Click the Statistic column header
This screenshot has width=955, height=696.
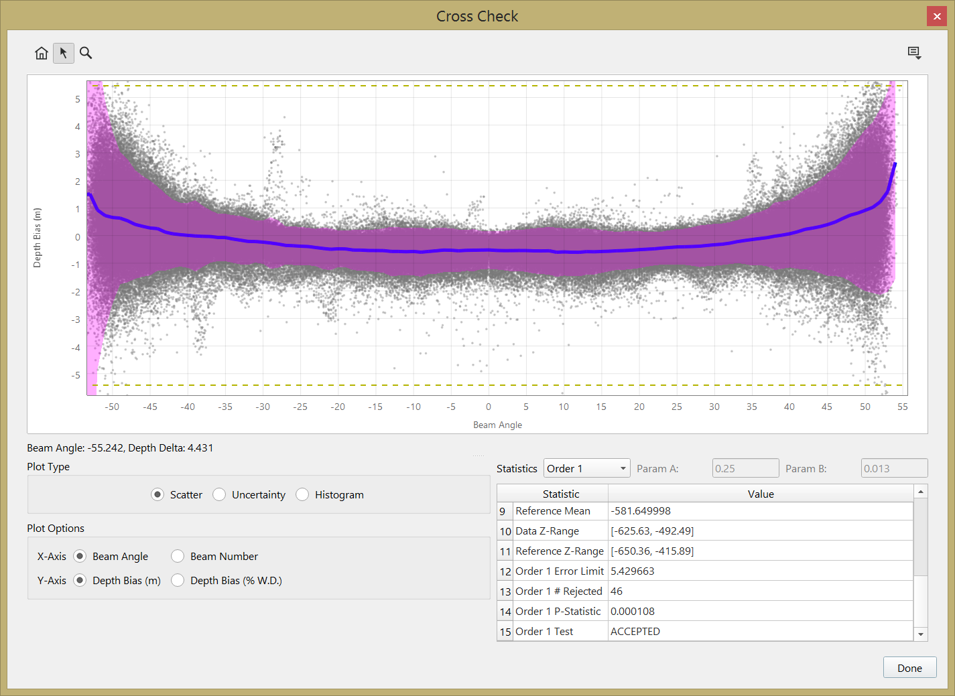coord(560,494)
